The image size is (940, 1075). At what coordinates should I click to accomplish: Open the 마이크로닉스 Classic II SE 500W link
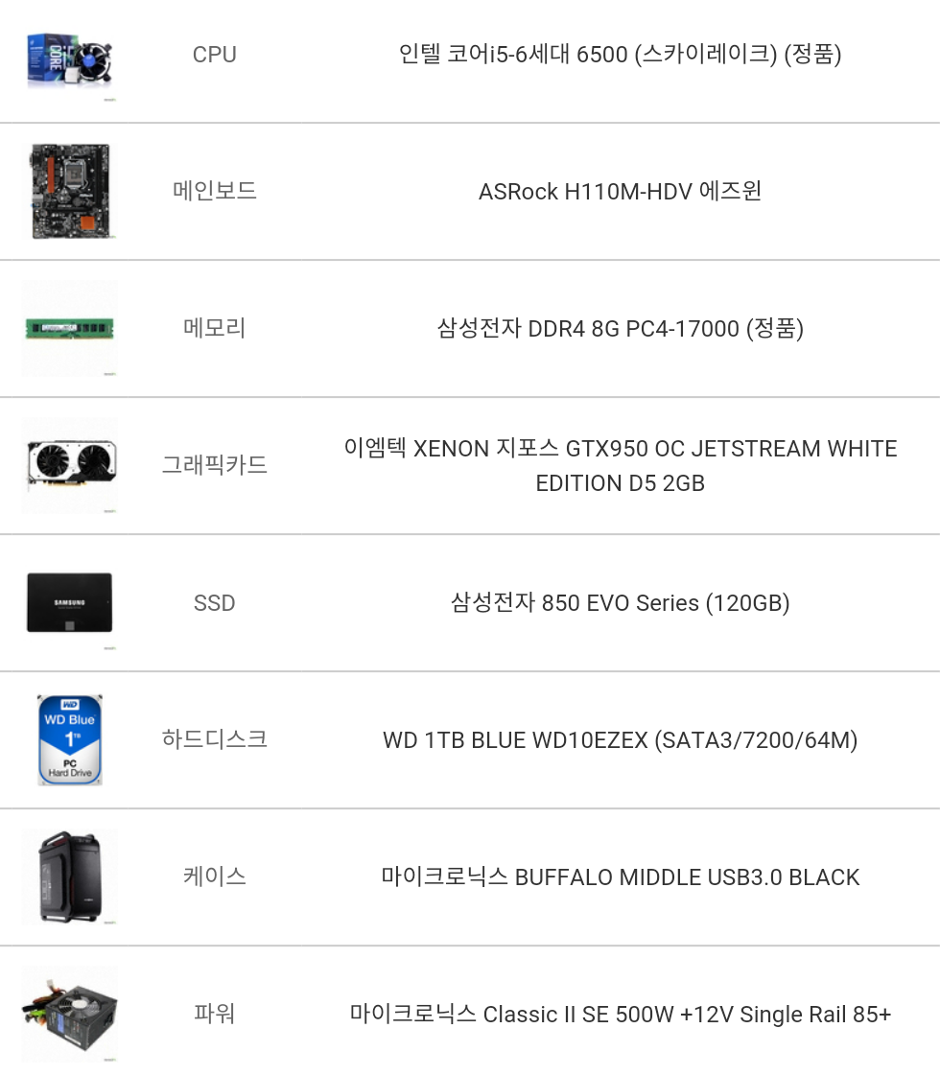[x=620, y=1015]
